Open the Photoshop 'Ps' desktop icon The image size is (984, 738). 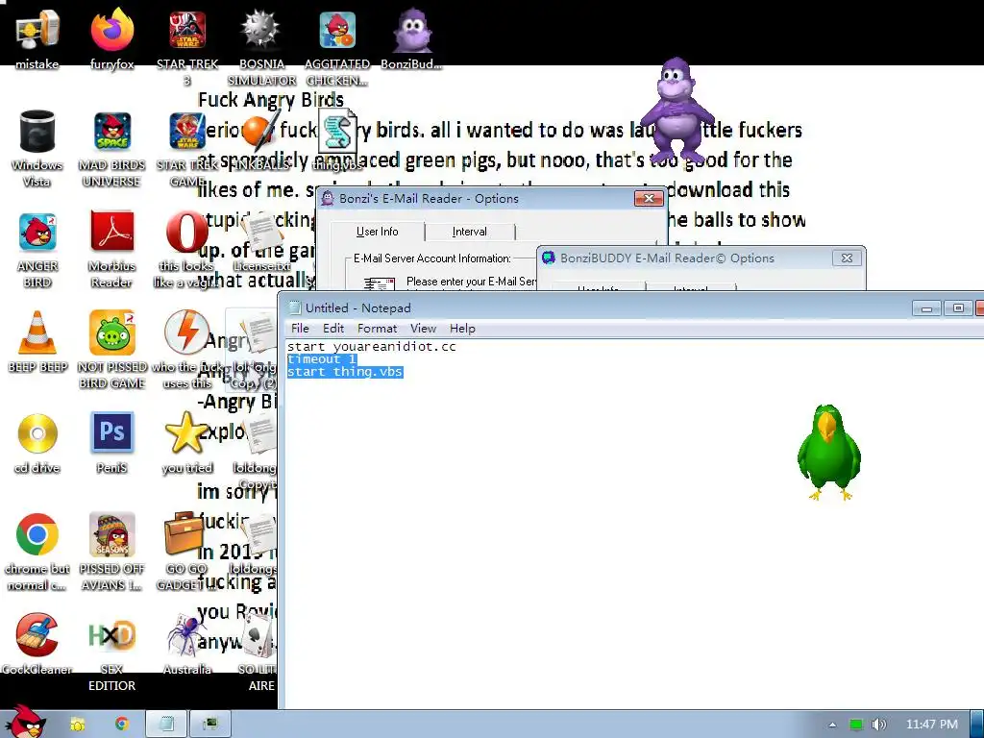pos(111,432)
